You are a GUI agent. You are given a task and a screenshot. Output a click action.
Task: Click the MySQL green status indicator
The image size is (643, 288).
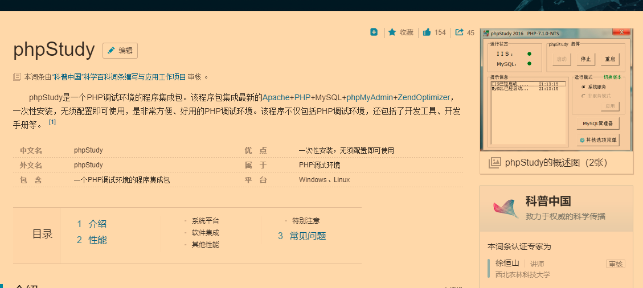coord(530,64)
